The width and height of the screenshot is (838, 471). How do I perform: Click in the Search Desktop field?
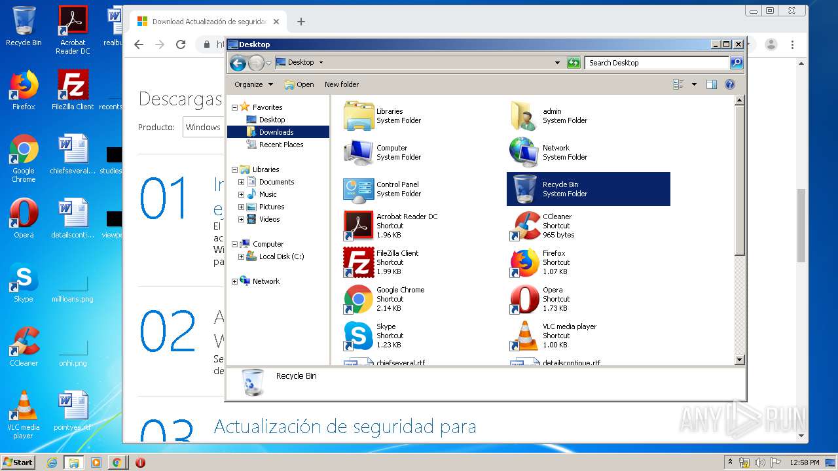(x=657, y=63)
